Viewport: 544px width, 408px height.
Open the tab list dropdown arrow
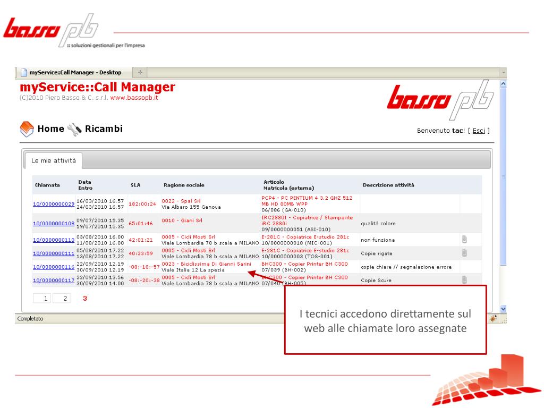click(x=504, y=72)
